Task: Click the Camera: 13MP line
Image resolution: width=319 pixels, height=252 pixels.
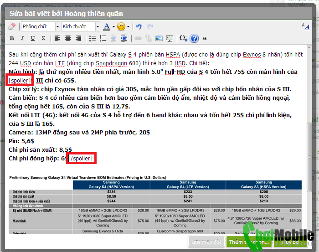Action: 79,133
